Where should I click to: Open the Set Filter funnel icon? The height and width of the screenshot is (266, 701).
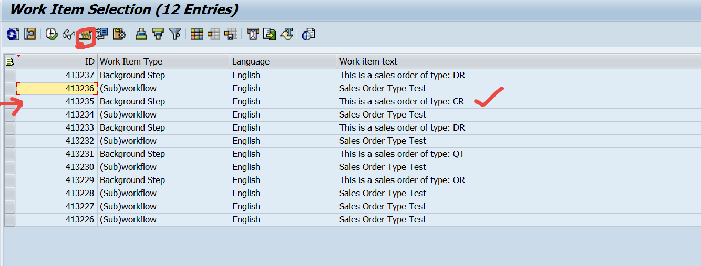pyautogui.click(x=175, y=35)
